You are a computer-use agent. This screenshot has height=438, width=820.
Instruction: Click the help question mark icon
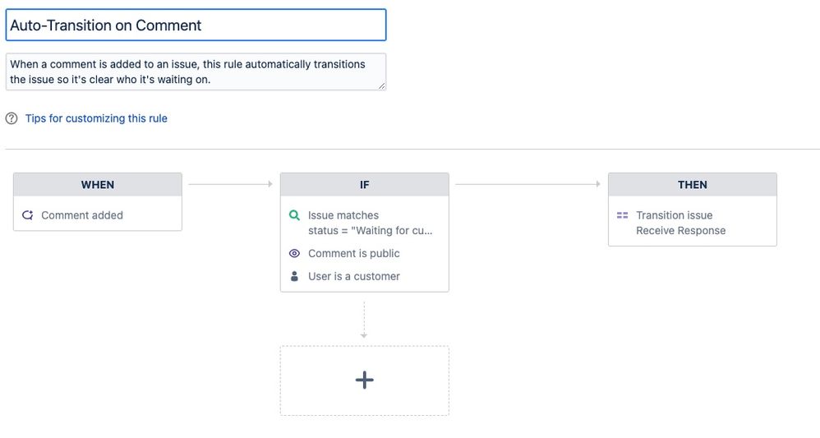coord(12,118)
